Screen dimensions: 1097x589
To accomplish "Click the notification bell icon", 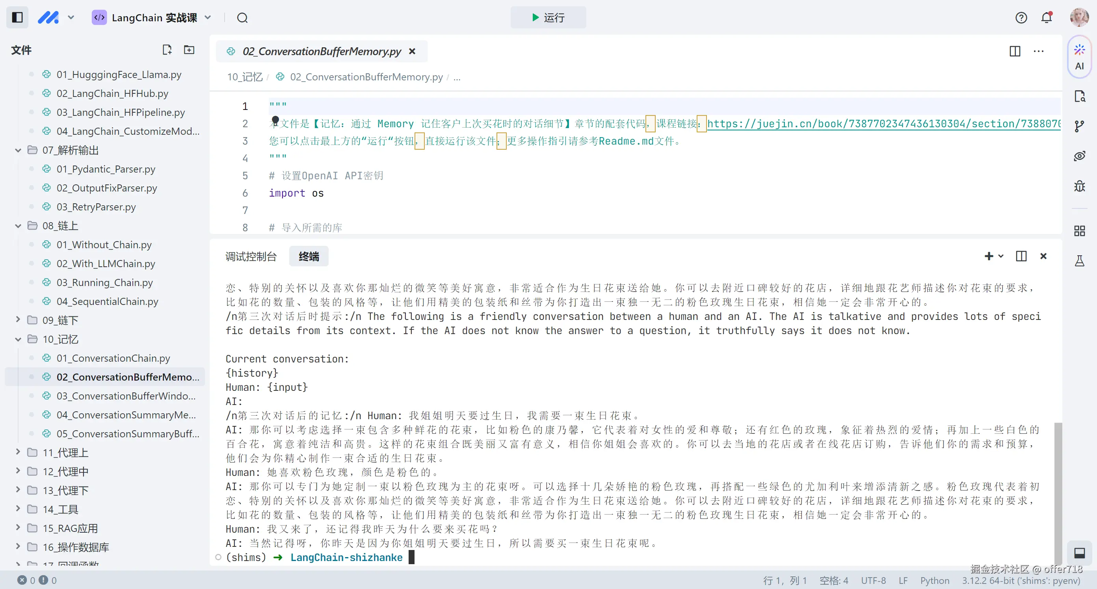I will 1046,17.
